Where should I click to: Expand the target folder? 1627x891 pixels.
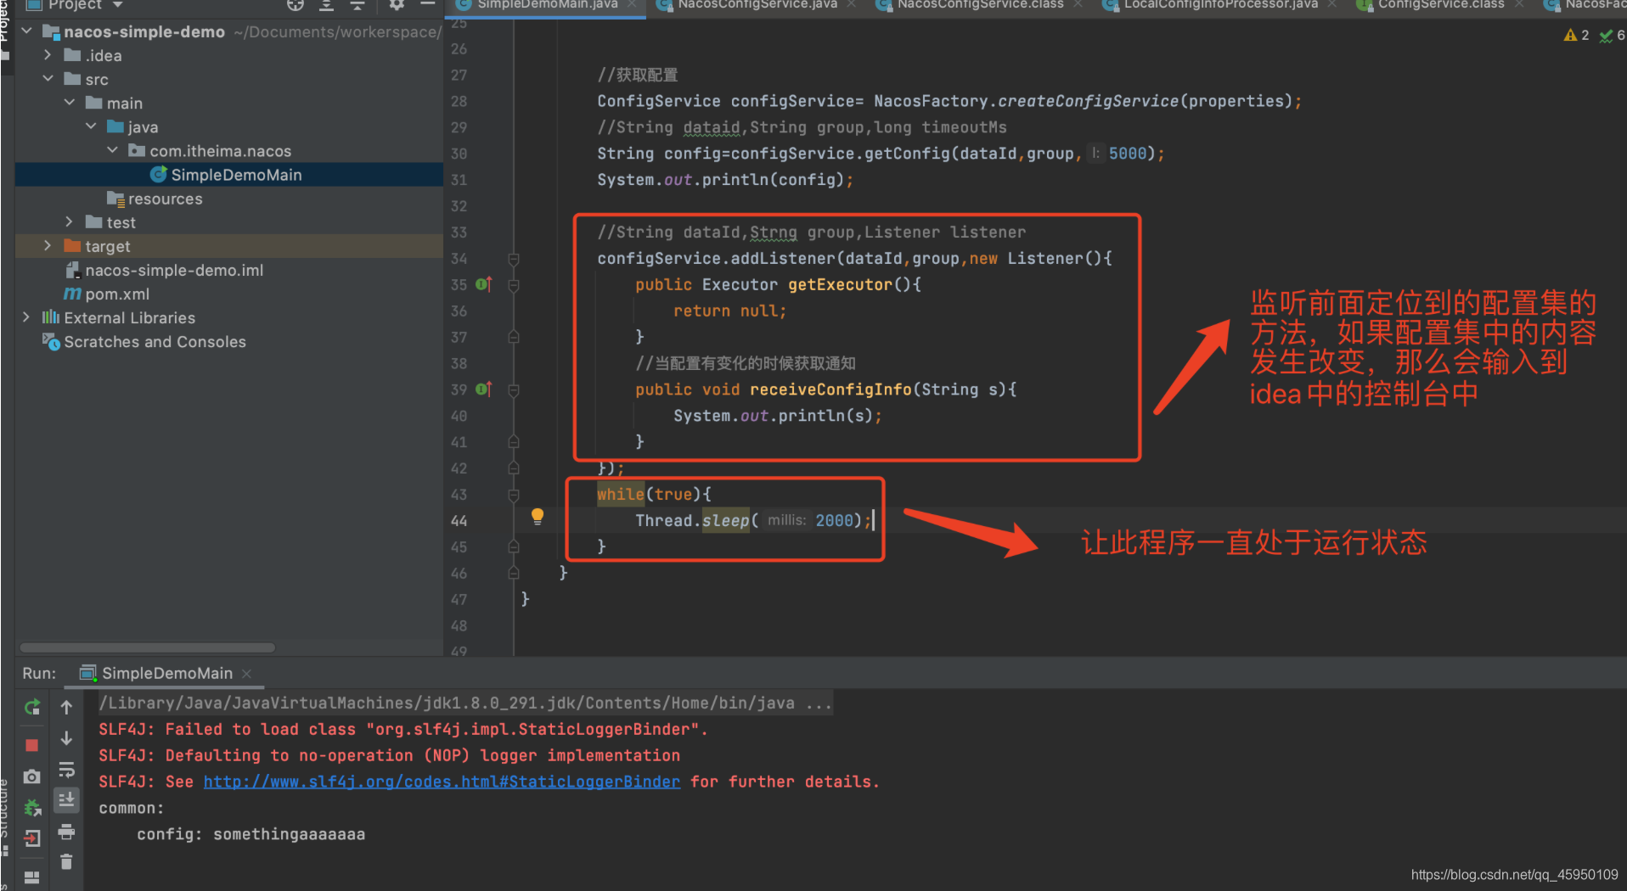pos(48,246)
